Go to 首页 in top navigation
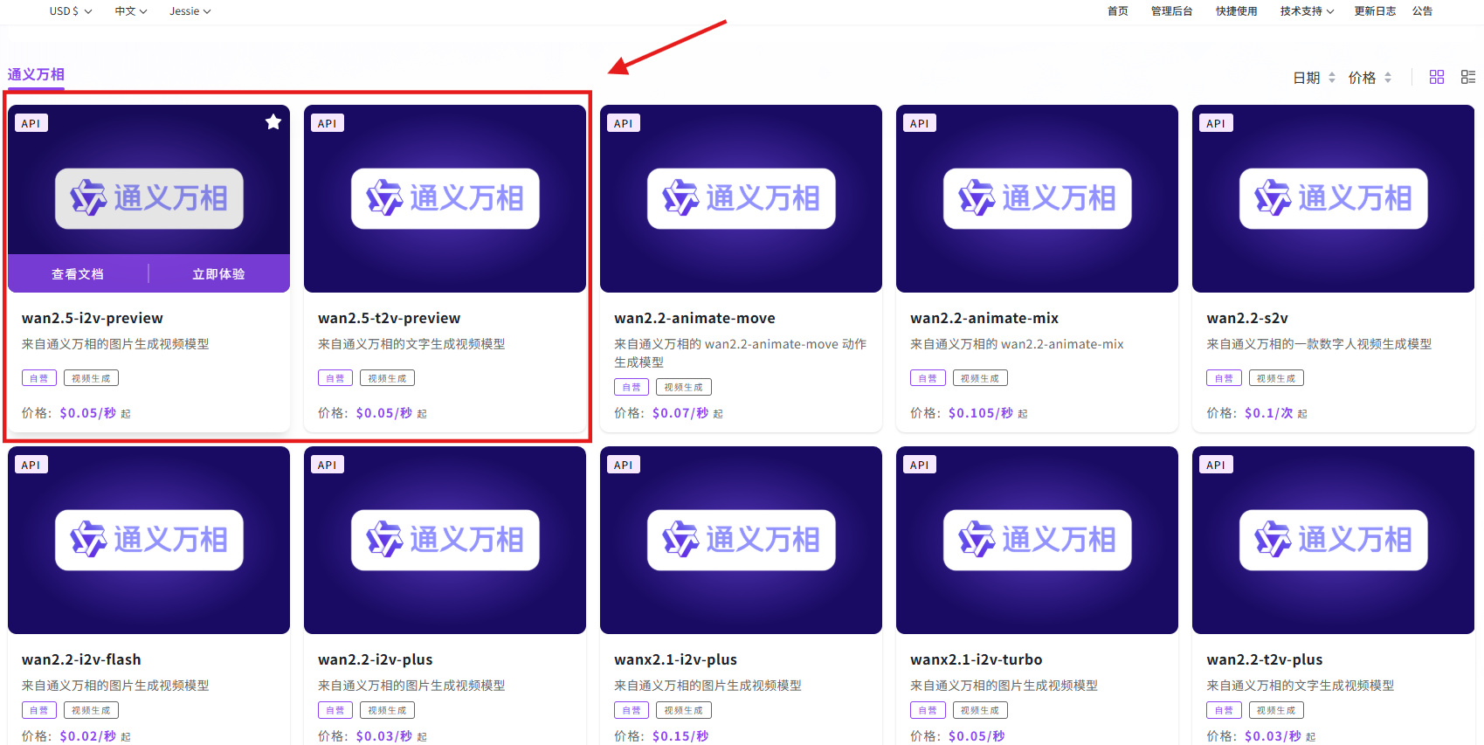1484x745 pixels. click(x=1118, y=11)
